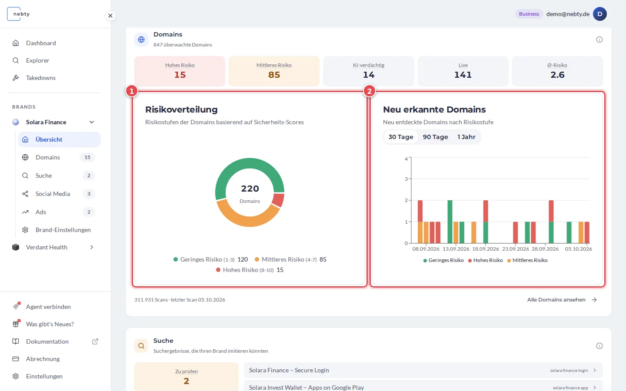This screenshot has width=626, height=391.
Task: Toggle the Geringes Risiko legend in the bar chart
Action: click(443, 260)
